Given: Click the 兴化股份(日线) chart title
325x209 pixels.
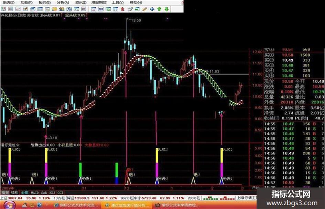Looking at the screenshot, I should point(14,15).
